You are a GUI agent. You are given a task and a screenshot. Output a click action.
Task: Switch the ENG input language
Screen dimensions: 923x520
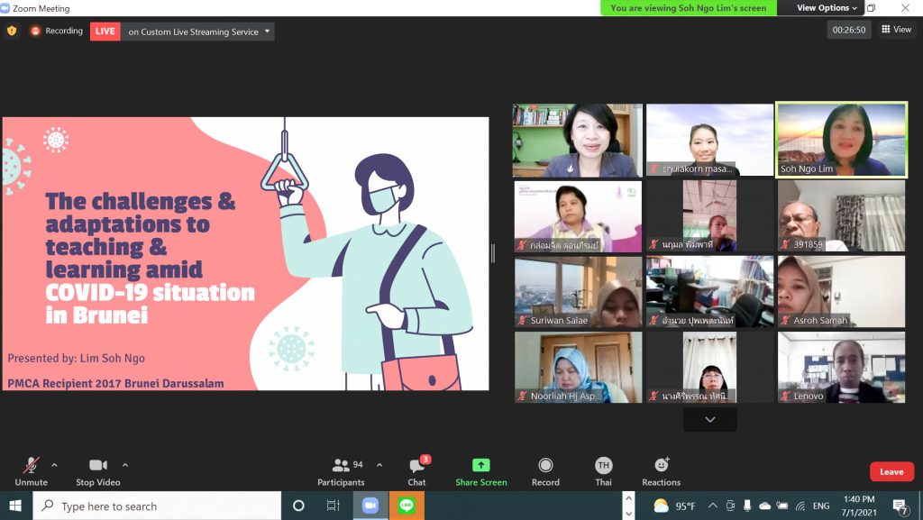tap(821, 506)
